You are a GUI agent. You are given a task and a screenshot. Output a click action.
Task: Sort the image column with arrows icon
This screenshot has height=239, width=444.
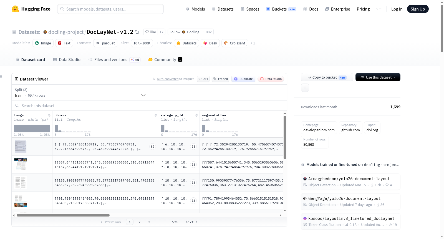[49, 115]
